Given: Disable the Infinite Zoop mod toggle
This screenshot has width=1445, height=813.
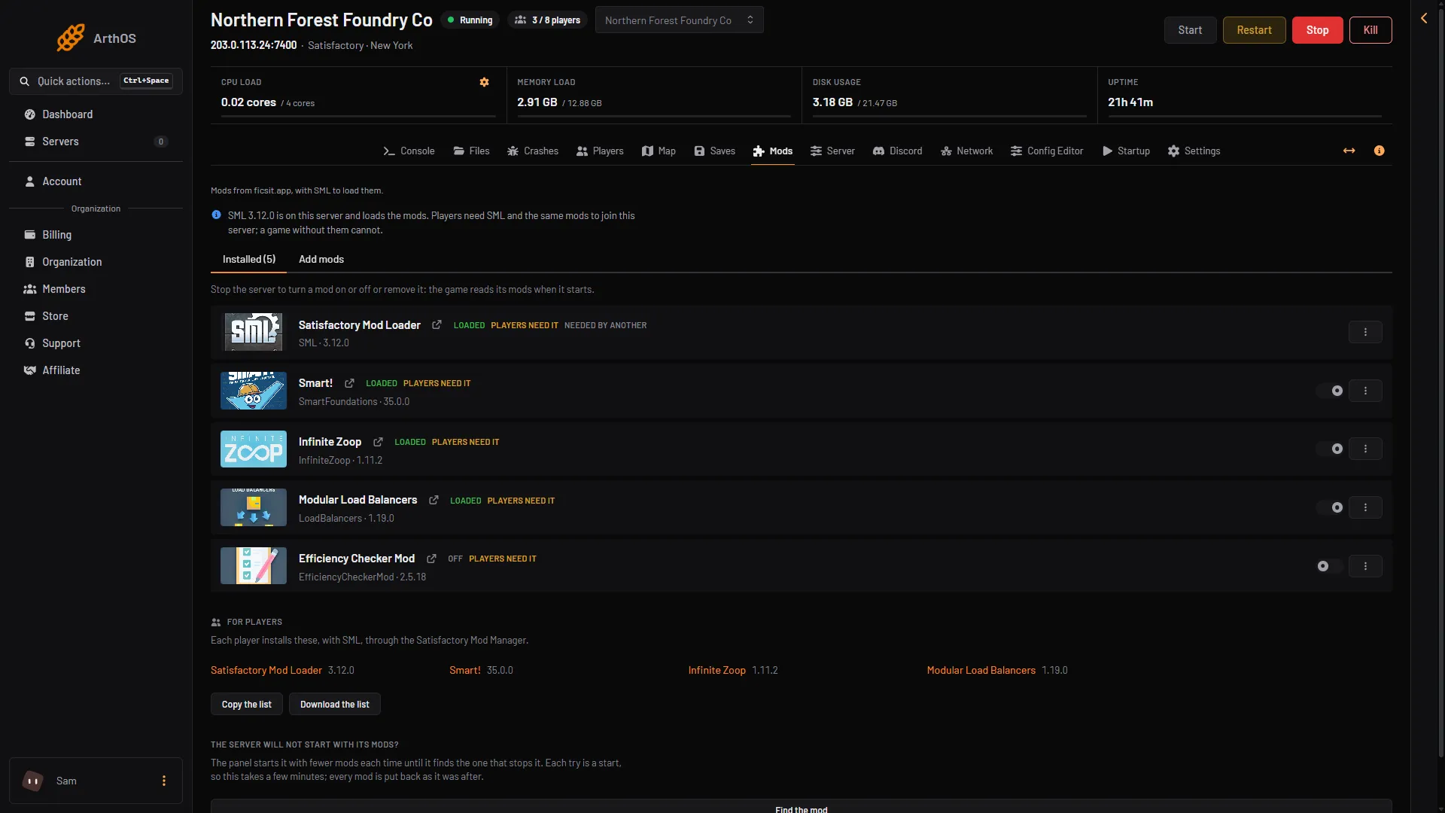Looking at the screenshot, I should click(x=1330, y=449).
